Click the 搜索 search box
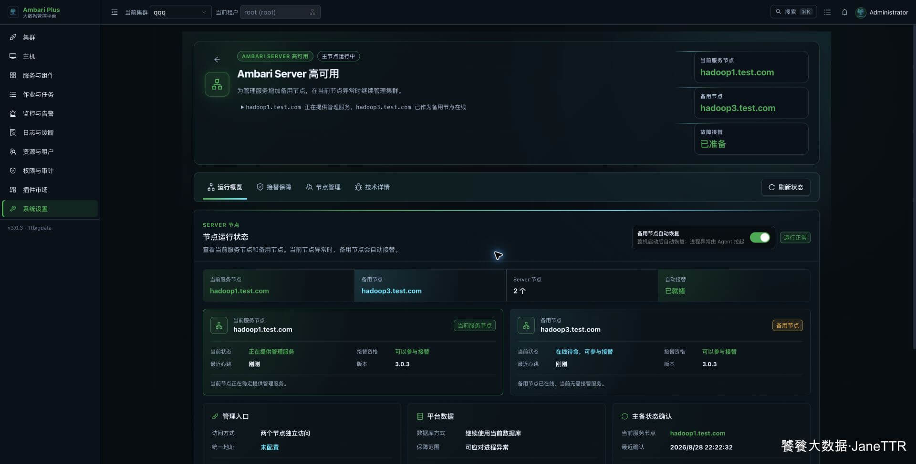Image resolution: width=916 pixels, height=464 pixels. [x=794, y=12]
